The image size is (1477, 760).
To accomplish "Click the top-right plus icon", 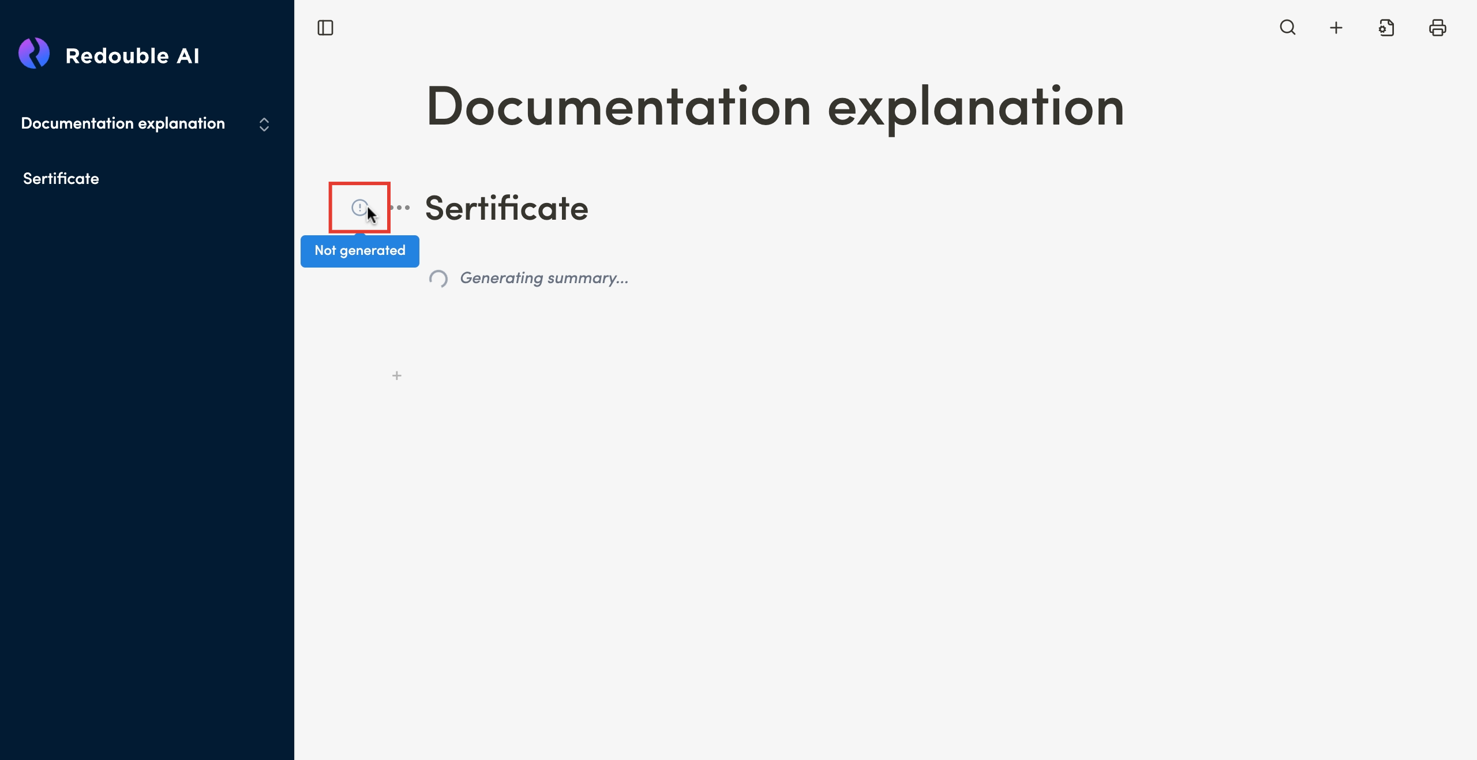I will (1336, 28).
